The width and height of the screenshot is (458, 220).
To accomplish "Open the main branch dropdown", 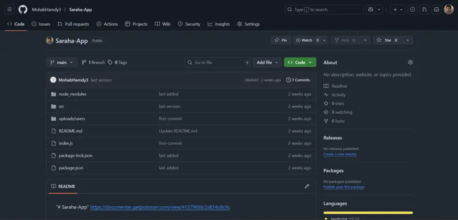I will (x=62, y=62).
